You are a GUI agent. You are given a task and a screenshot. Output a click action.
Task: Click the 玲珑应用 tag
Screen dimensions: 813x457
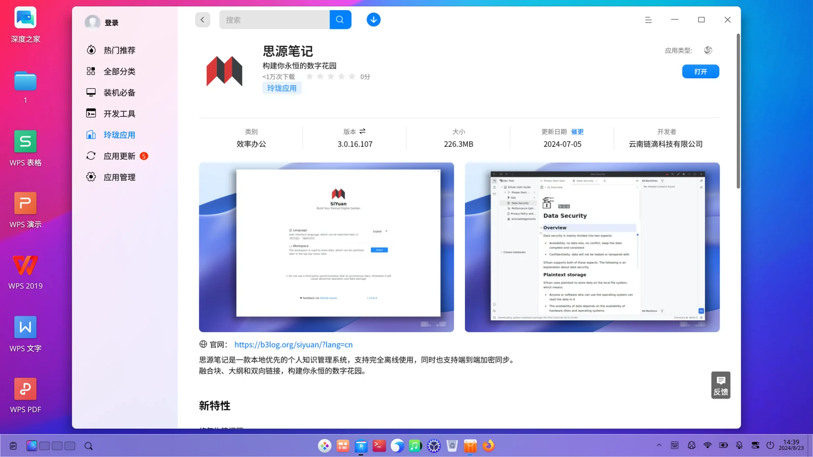click(282, 88)
